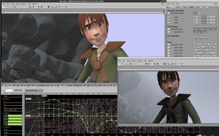Click folder icon beside .accessories row
The width and height of the screenshot is (219, 136).
tap(169, 32)
